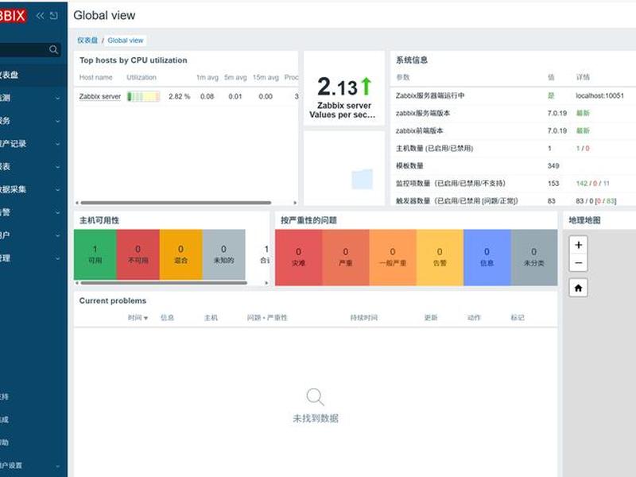Collapse the sidebar with the double-chevron icon

tap(41, 16)
